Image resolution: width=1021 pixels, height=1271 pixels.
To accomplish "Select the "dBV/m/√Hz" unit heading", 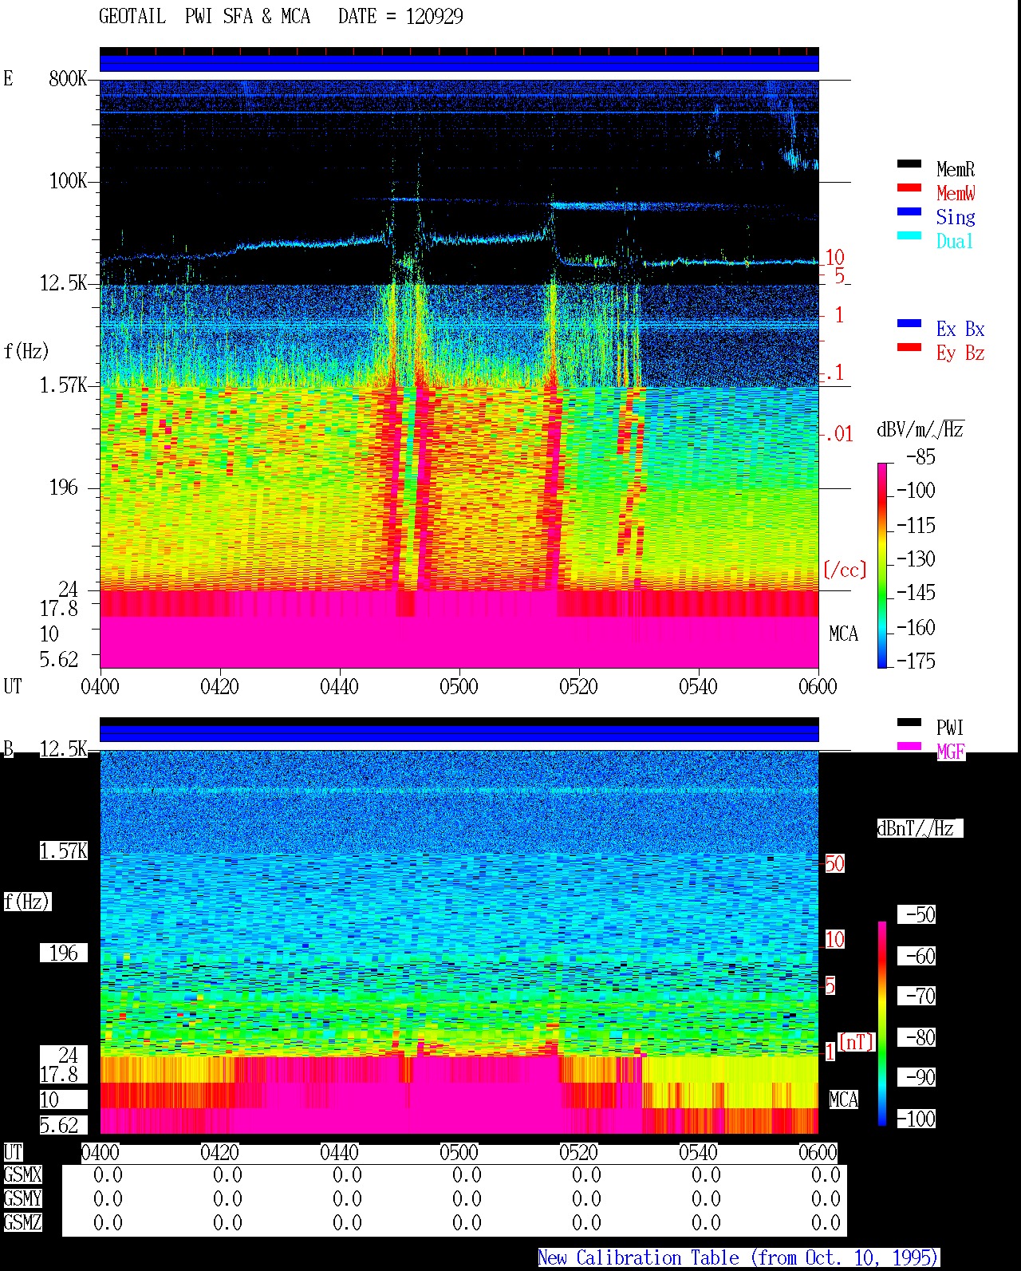I will [x=920, y=430].
